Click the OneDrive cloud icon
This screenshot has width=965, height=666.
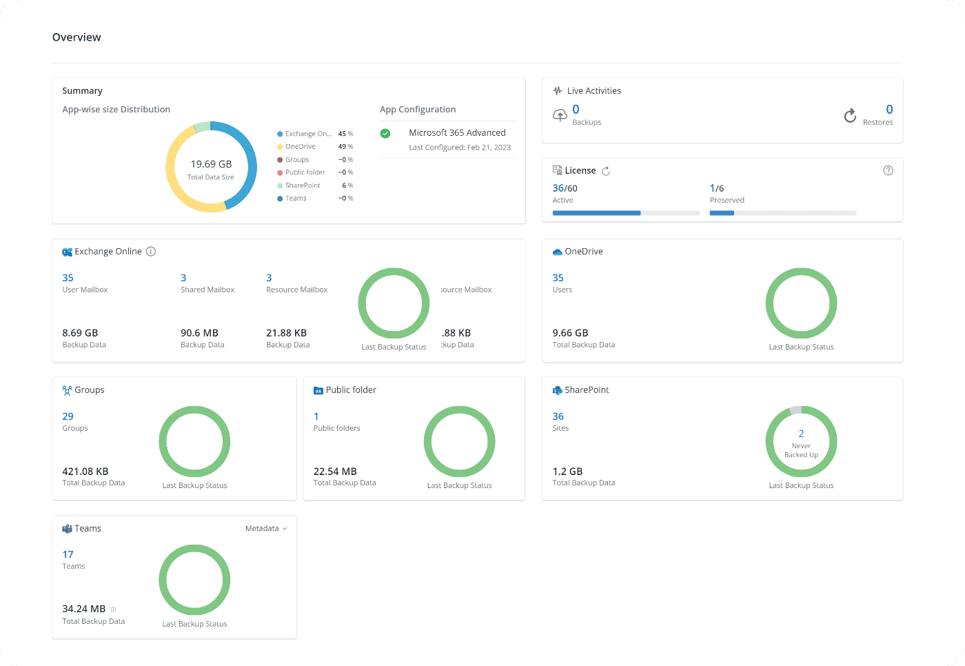pyautogui.click(x=557, y=252)
